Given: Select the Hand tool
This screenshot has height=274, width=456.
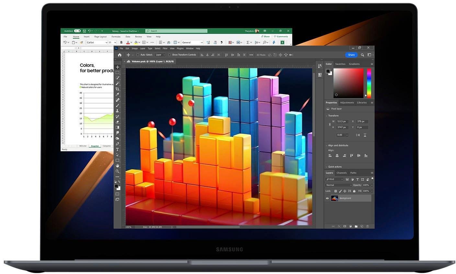Looking at the screenshot, I should [x=118, y=166].
